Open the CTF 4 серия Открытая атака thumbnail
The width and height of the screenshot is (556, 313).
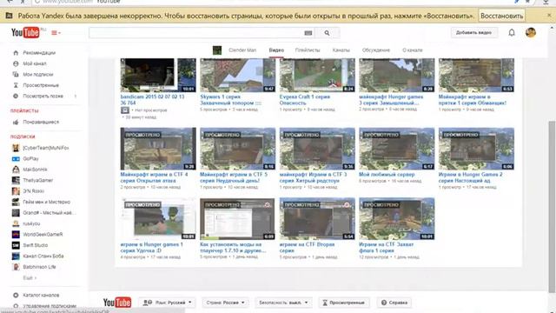pos(158,149)
